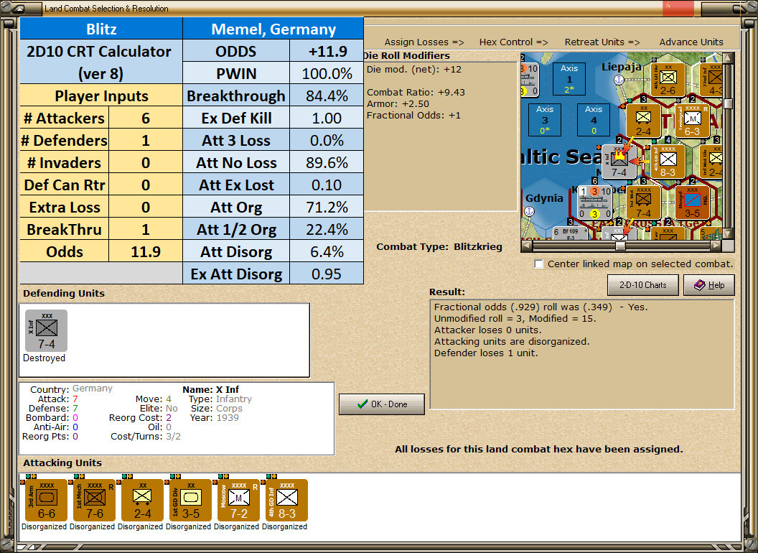Click the # Attackers value 6 cell

point(146,118)
